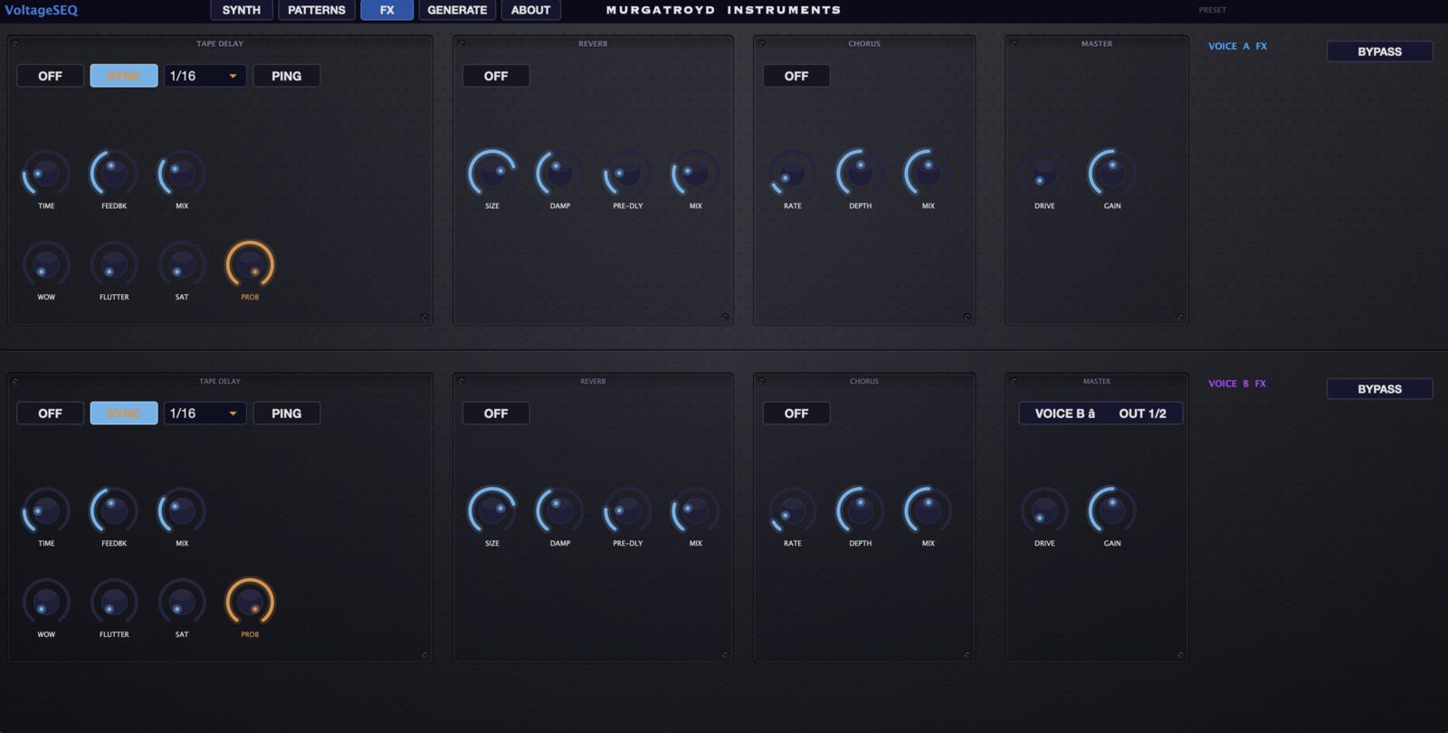
Task: Switch to the GENERATE tab
Action: 457,10
